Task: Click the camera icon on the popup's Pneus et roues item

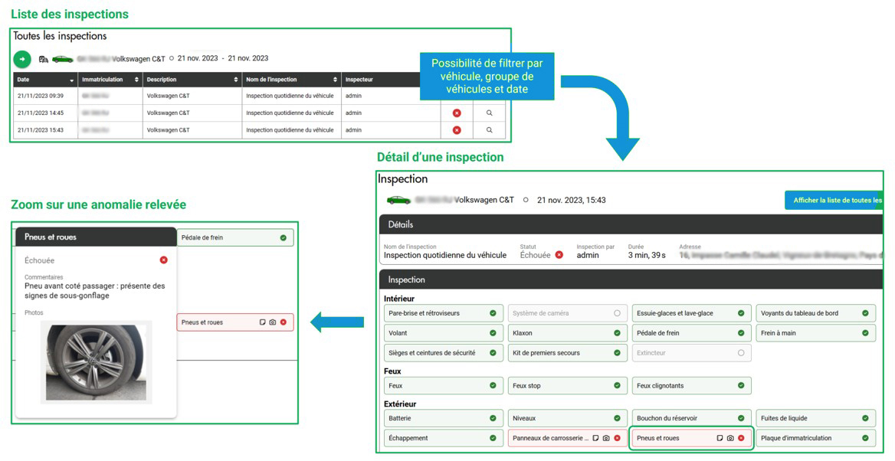Action: 272,322
